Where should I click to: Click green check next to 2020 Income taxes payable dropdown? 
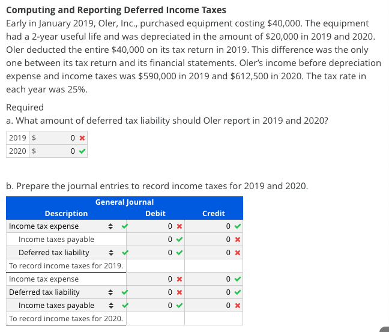[x=125, y=305]
